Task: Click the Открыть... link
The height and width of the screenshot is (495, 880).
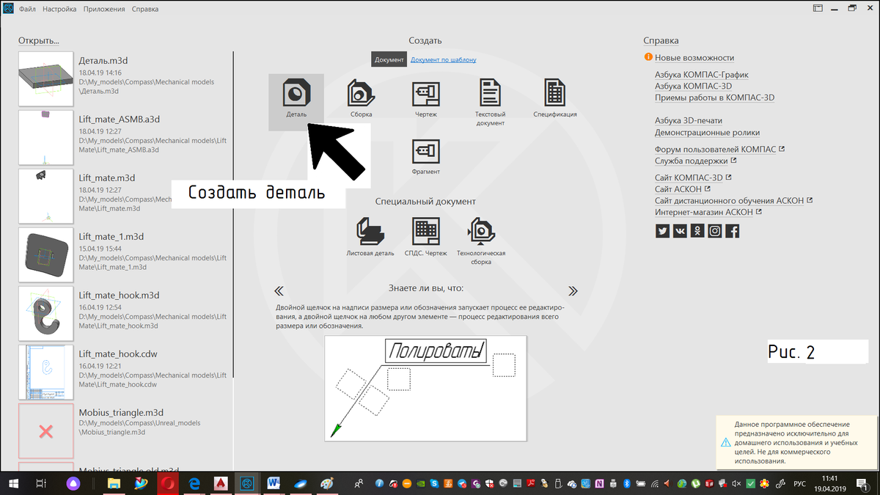Action: click(x=39, y=40)
